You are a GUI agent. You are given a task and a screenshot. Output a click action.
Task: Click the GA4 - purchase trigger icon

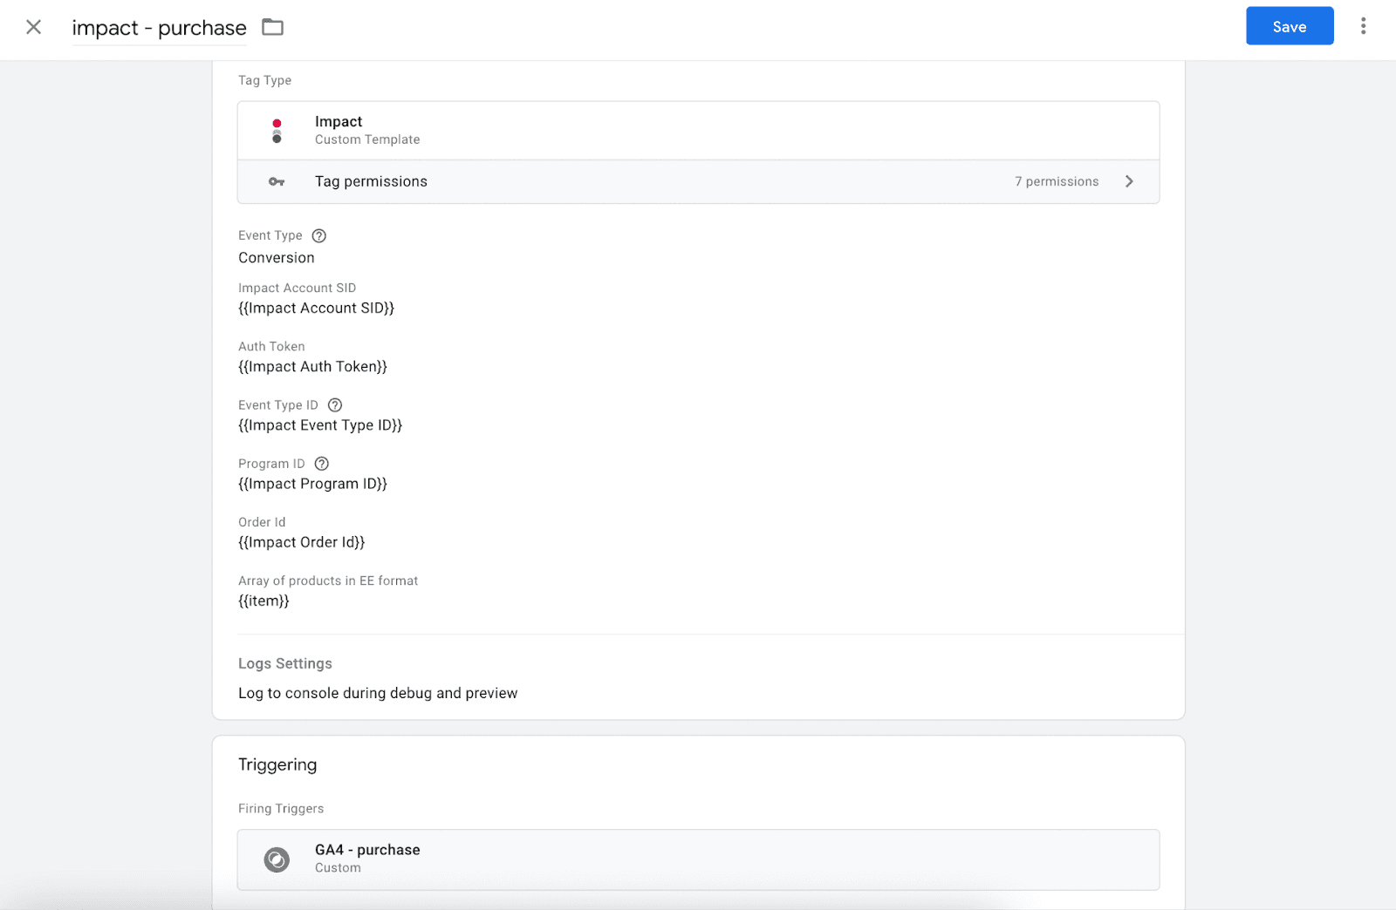click(x=277, y=859)
